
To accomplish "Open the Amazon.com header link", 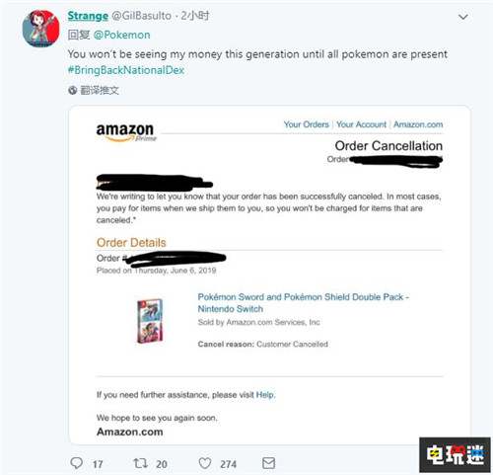I will [418, 124].
